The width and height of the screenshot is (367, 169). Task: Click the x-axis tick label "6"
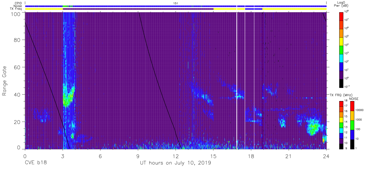tap(100, 156)
